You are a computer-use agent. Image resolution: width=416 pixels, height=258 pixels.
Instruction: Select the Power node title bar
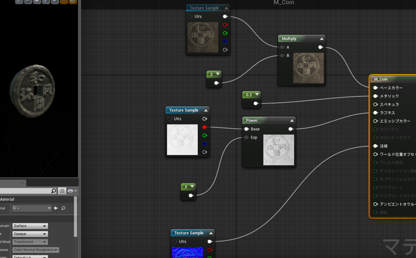click(269, 120)
